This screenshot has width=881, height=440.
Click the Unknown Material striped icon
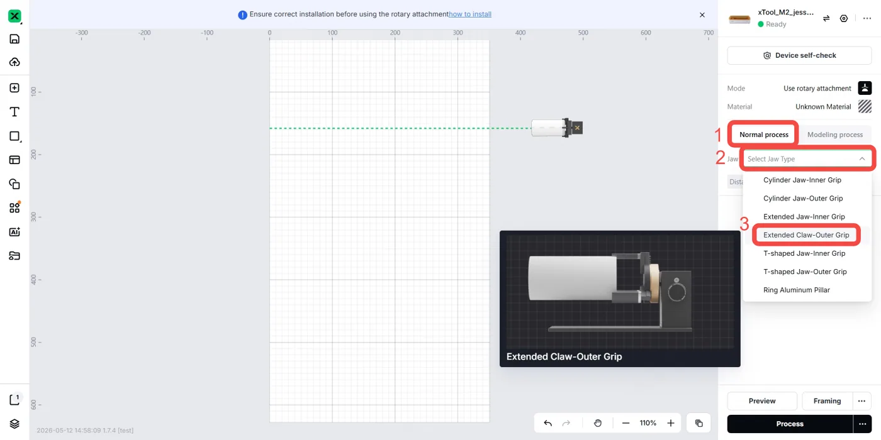865,106
